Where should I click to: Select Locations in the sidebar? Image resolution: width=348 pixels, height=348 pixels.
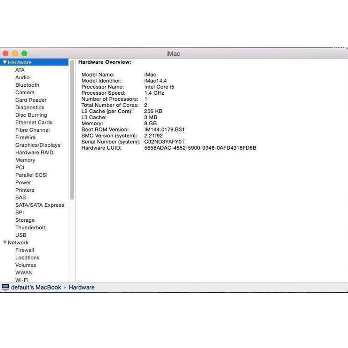pos(27,258)
